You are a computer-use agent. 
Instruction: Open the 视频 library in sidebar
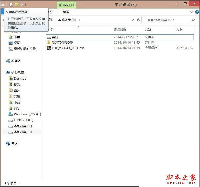pos(17,85)
